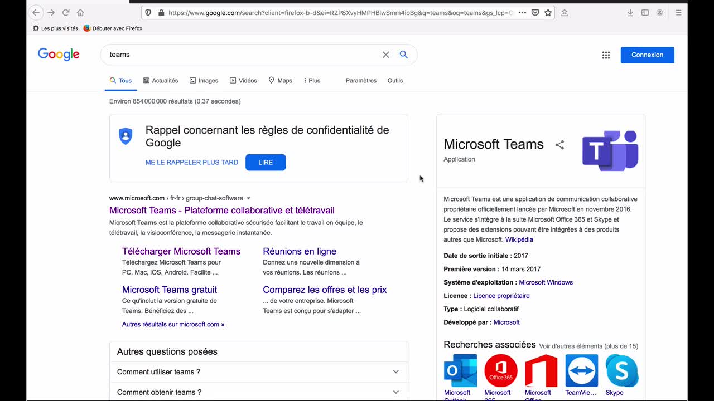Open the Réunions en ligne link
The image size is (714, 401).
pos(300,251)
